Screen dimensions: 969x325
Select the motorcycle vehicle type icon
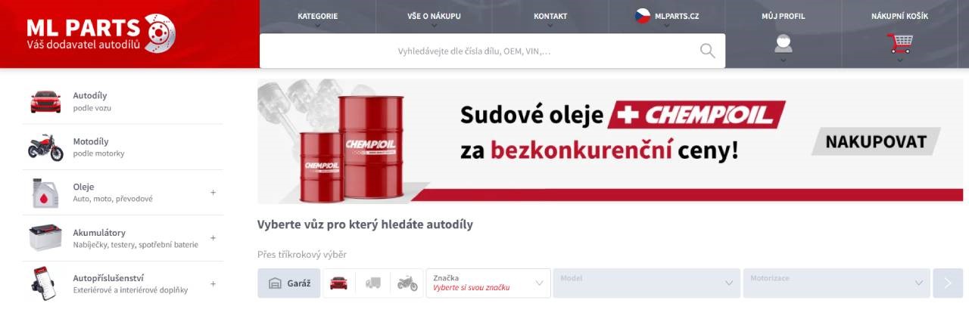(x=407, y=283)
